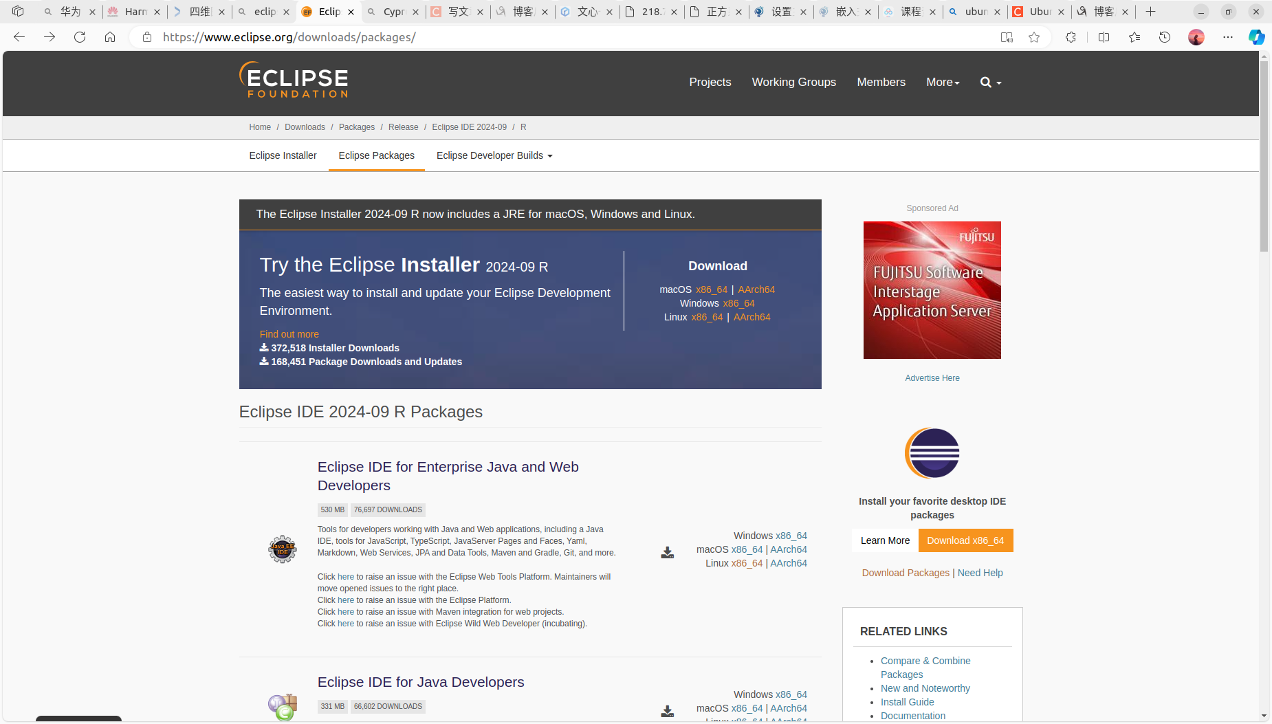Click the orange Download x86_64 button
Image resolution: width=1272 pixels, height=724 pixels.
point(965,540)
